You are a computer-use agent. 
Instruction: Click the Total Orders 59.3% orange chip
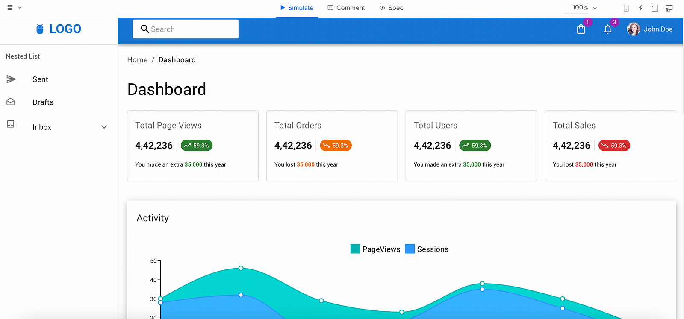click(x=336, y=146)
